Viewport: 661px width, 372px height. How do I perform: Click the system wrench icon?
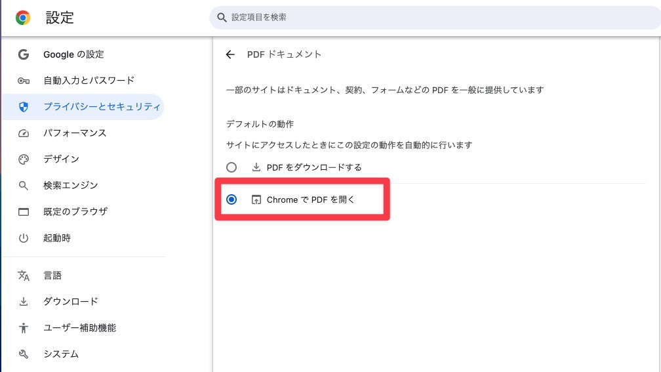(24, 354)
